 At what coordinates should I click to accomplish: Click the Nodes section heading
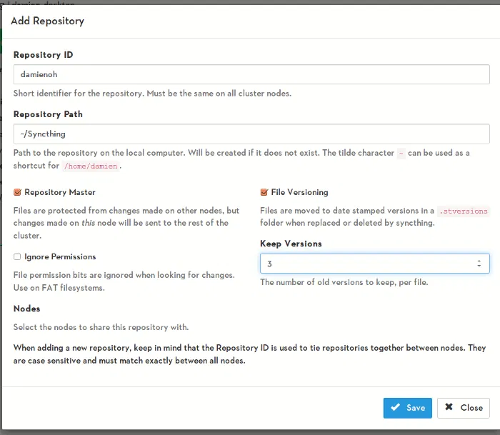[26, 309]
